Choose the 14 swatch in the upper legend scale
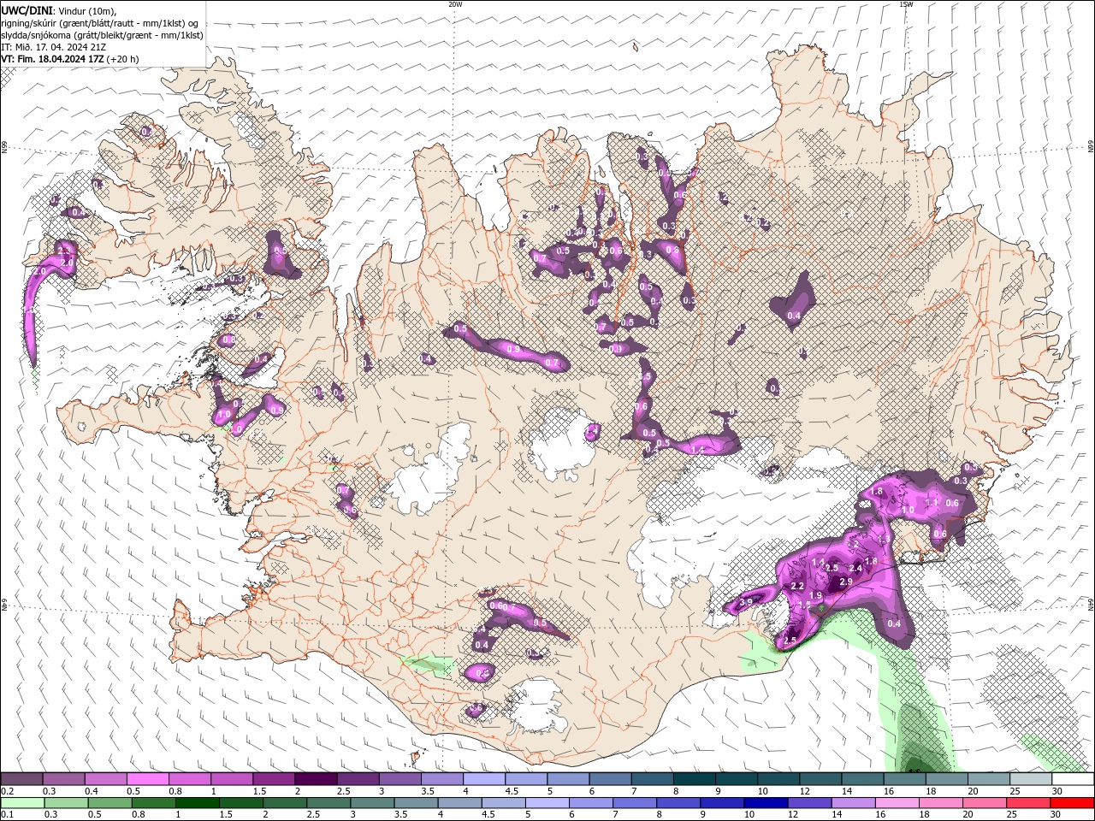 coord(862,779)
